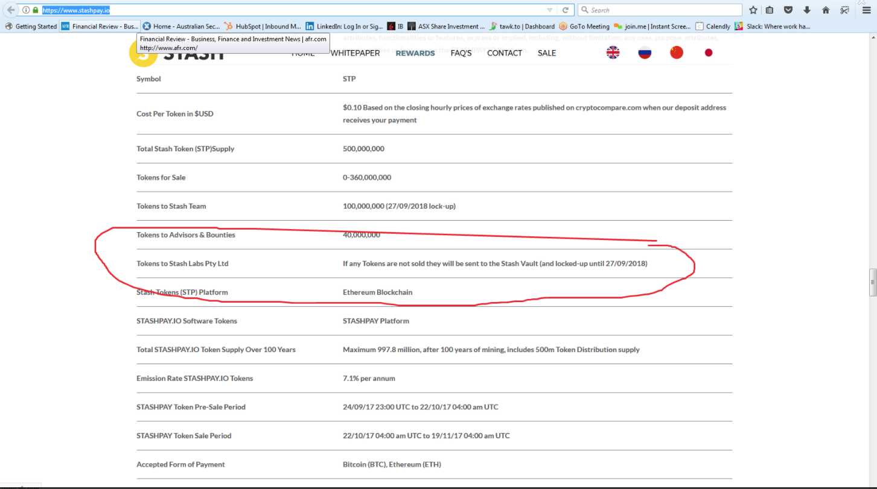Click 'Tokens to Stash Team' label
The height and width of the screenshot is (489, 877).
[171, 206]
